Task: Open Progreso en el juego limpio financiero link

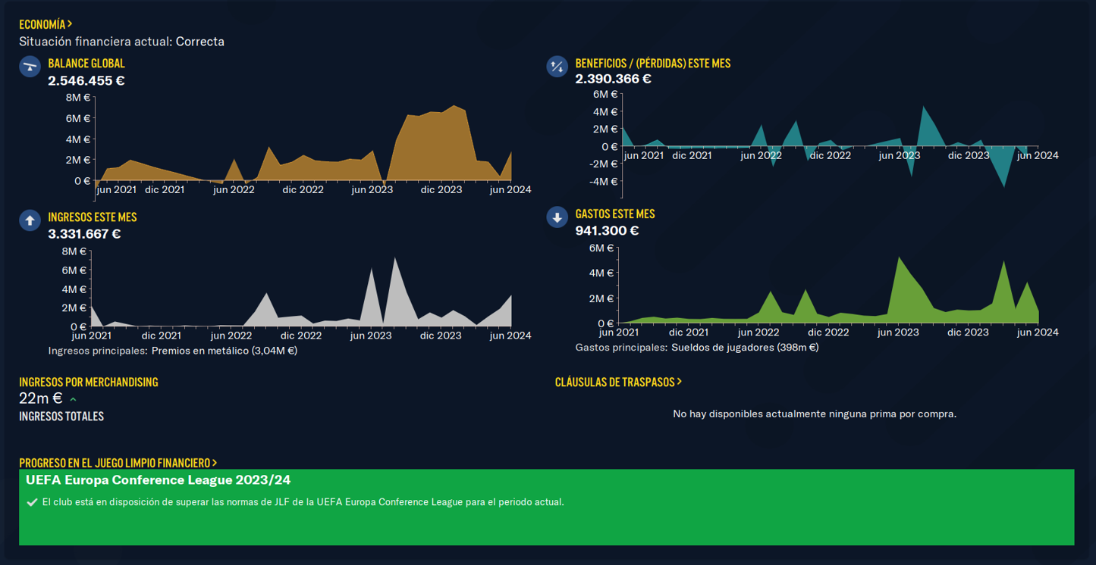Action: point(118,462)
